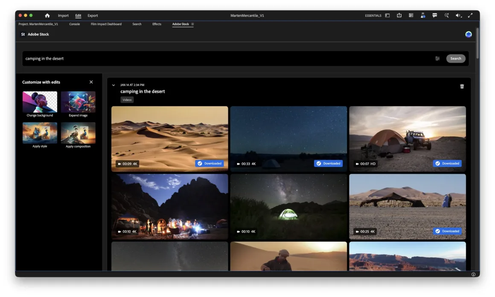Click the Search button
Image resolution: width=495 pixels, height=297 pixels.
[456, 58]
